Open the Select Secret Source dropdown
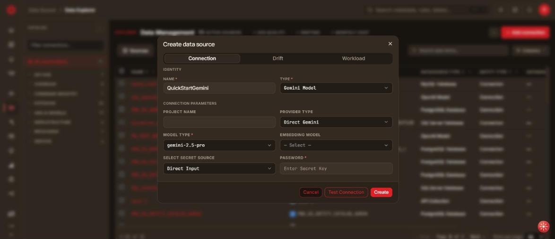The height and width of the screenshot is (239, 555). (x=219, y=168)
